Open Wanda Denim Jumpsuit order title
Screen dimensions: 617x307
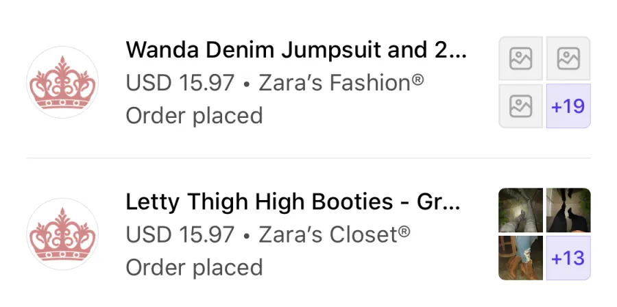click(x=296, y=50)
